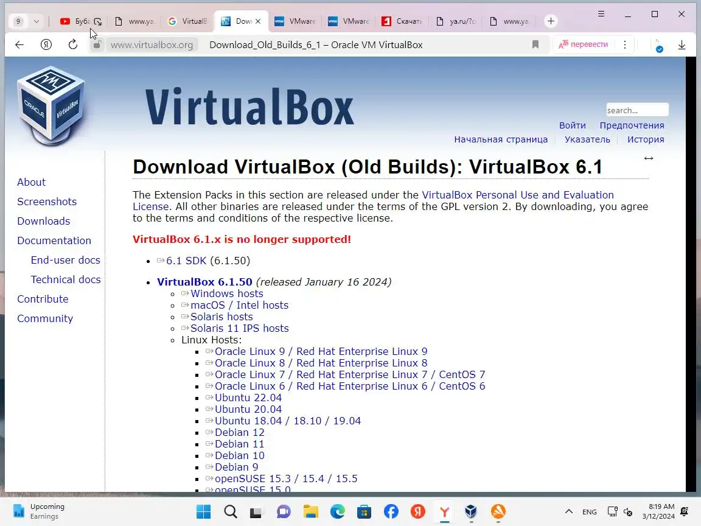Viewport: 701px width, 526px height.
Task: Click the VirtualBox cube logo
Action: coord(51,106)
